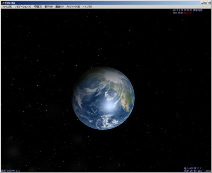Maximize the Celestia window
Viewport: 212px width, 173px height.
coord(206,3)
